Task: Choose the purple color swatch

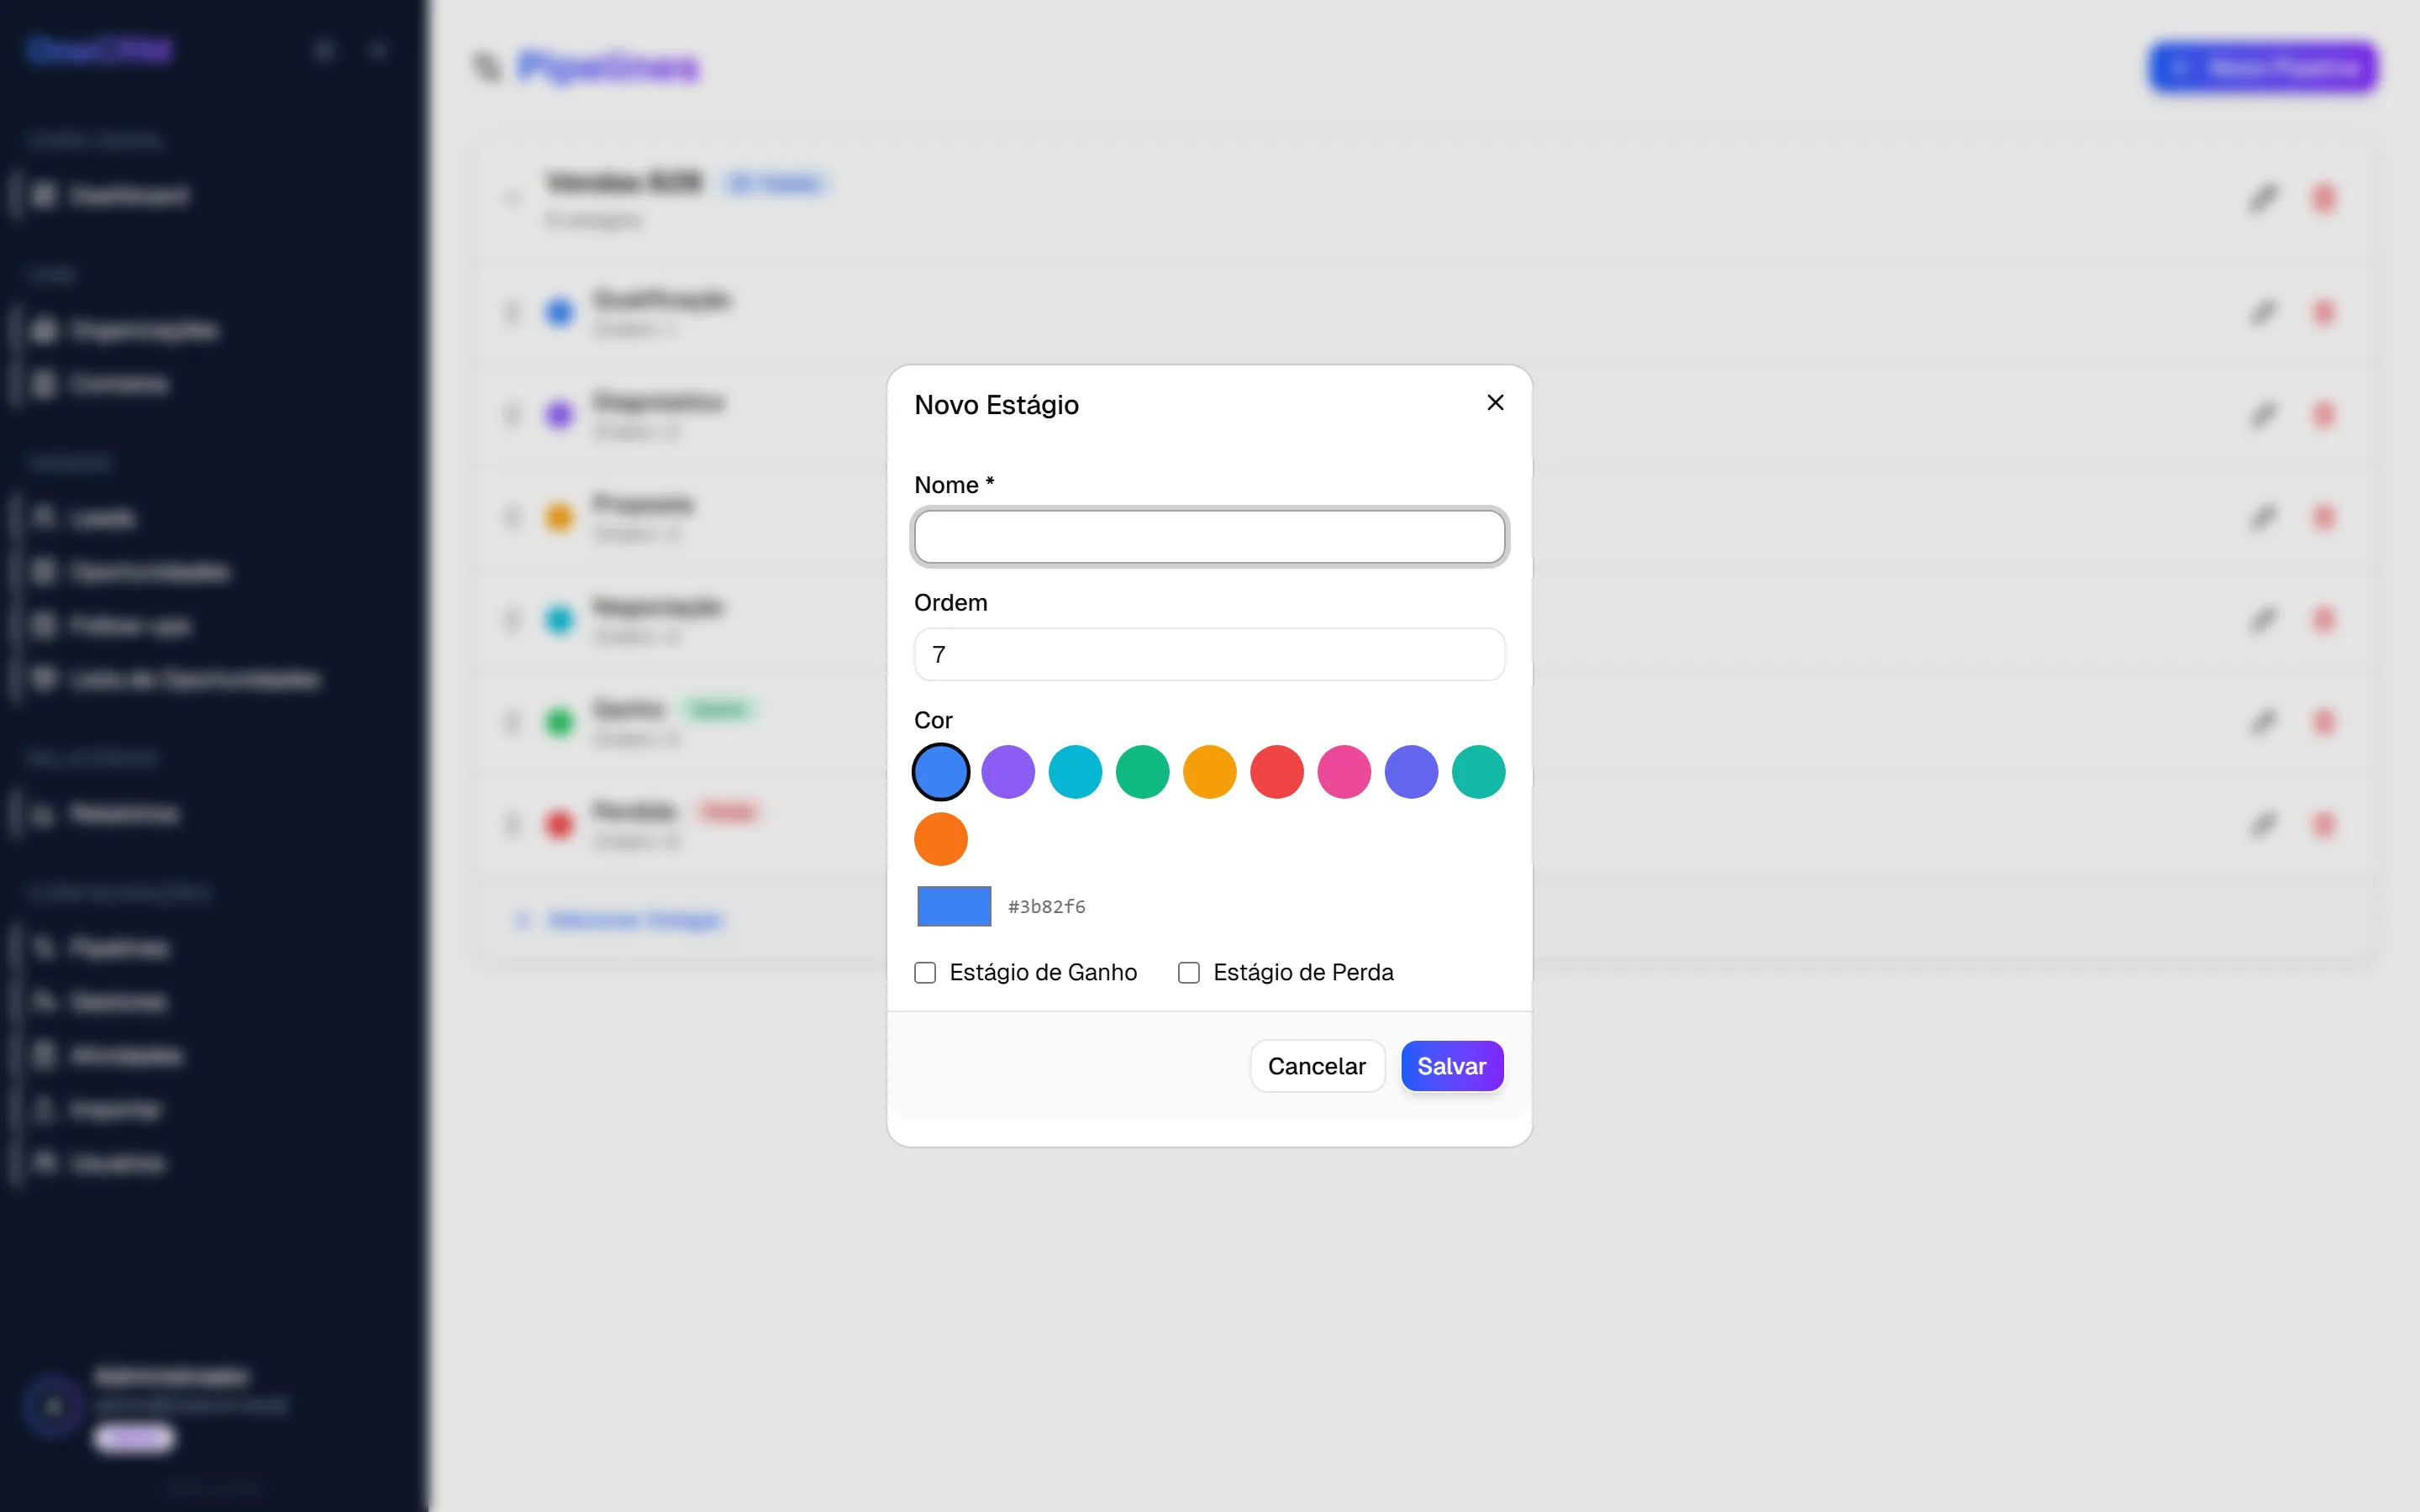Action: click(1008, 772)
